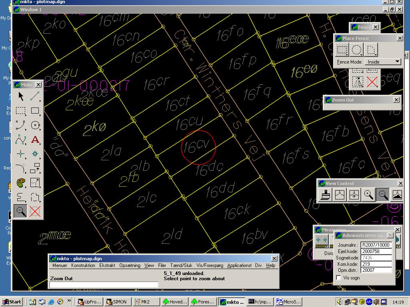Switch to UpFro... taskbar button

tap(89, 302)
